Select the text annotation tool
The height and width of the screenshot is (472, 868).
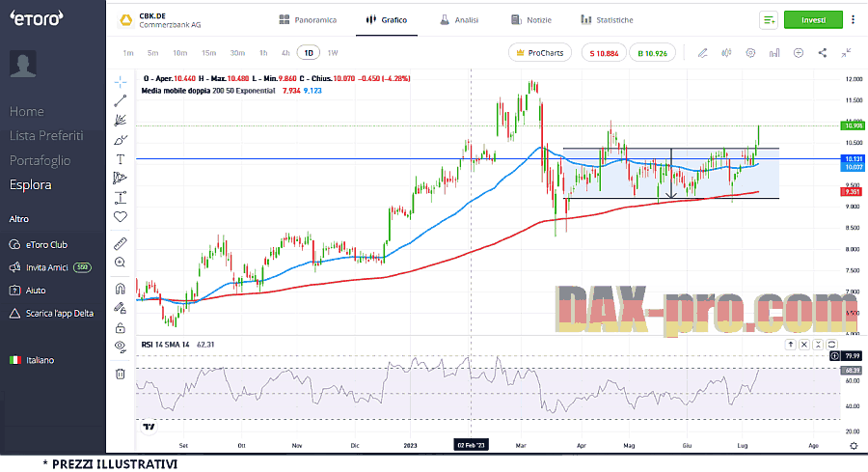coord(121,159)
